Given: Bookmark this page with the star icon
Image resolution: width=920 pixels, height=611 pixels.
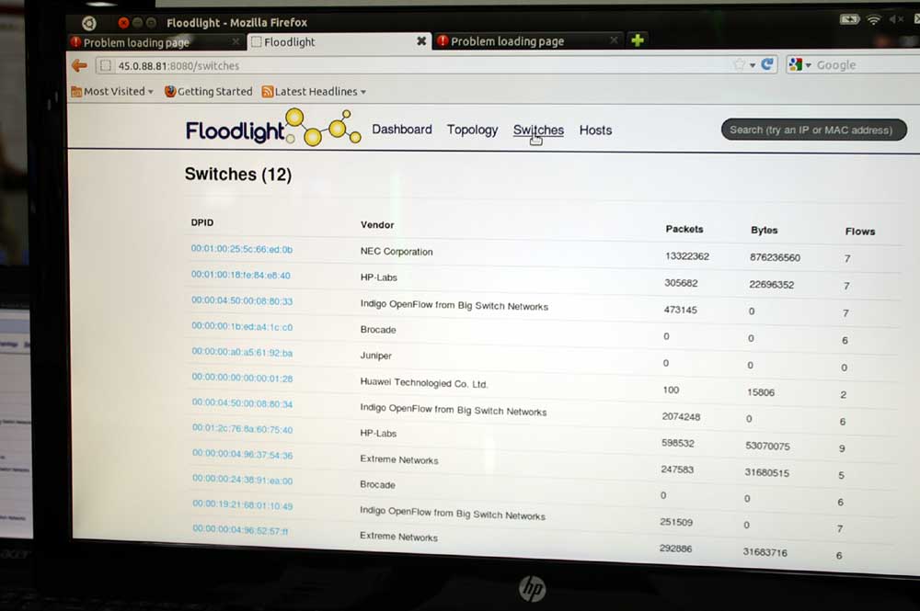Looking at the screenshot, I should (740, 64).
